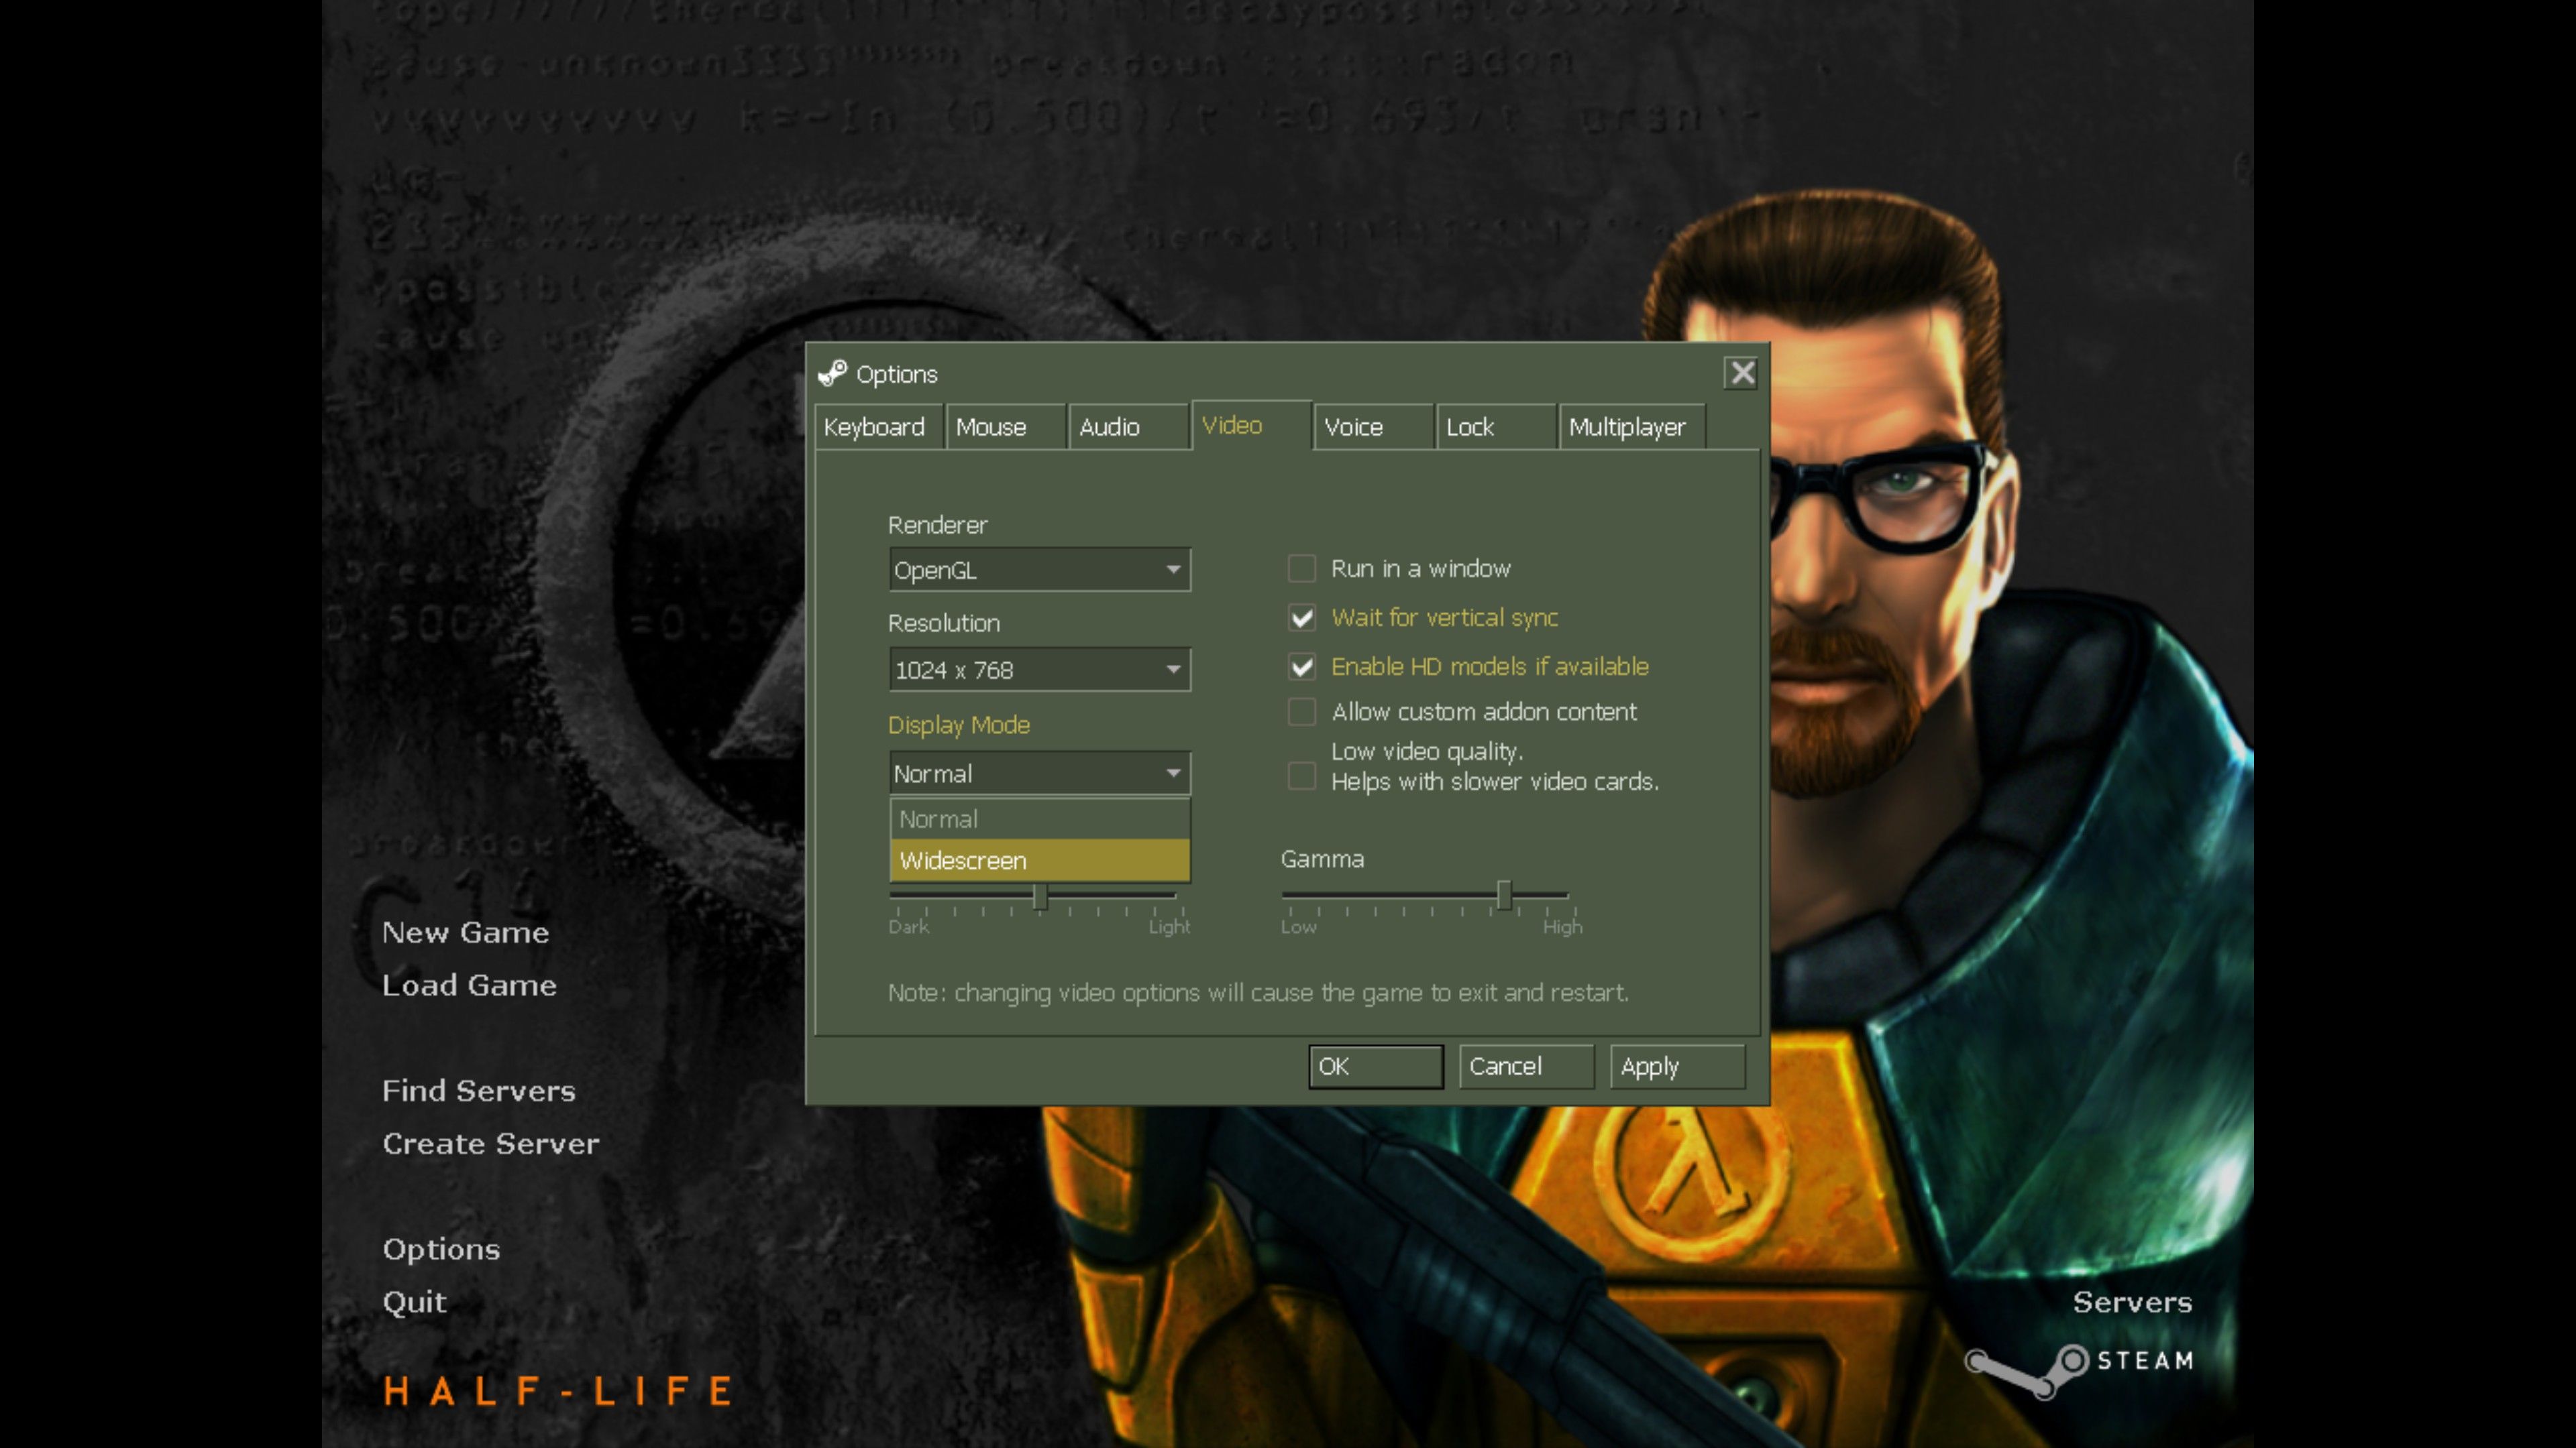Toggle Enable HD models if available checkbox

click(x=1301, y=666)
